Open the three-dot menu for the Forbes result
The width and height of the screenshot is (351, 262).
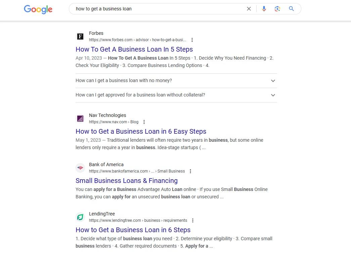tap(192, 40)
